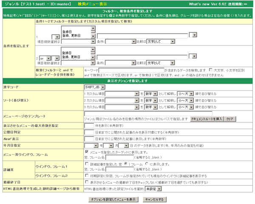Open condition 2 or operator dropdown
This screenshot has height=204, width=255.
click(x=45, y=58)
